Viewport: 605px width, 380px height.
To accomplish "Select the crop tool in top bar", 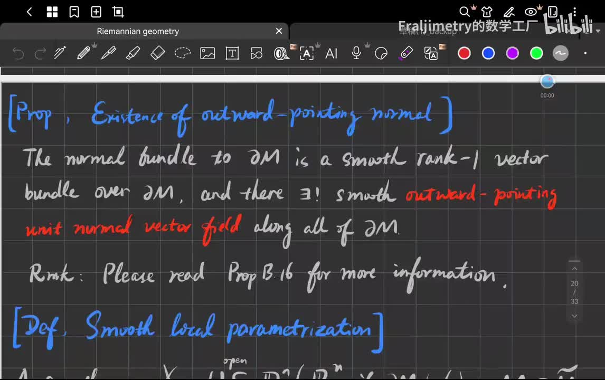I will [x=118, y=12].
